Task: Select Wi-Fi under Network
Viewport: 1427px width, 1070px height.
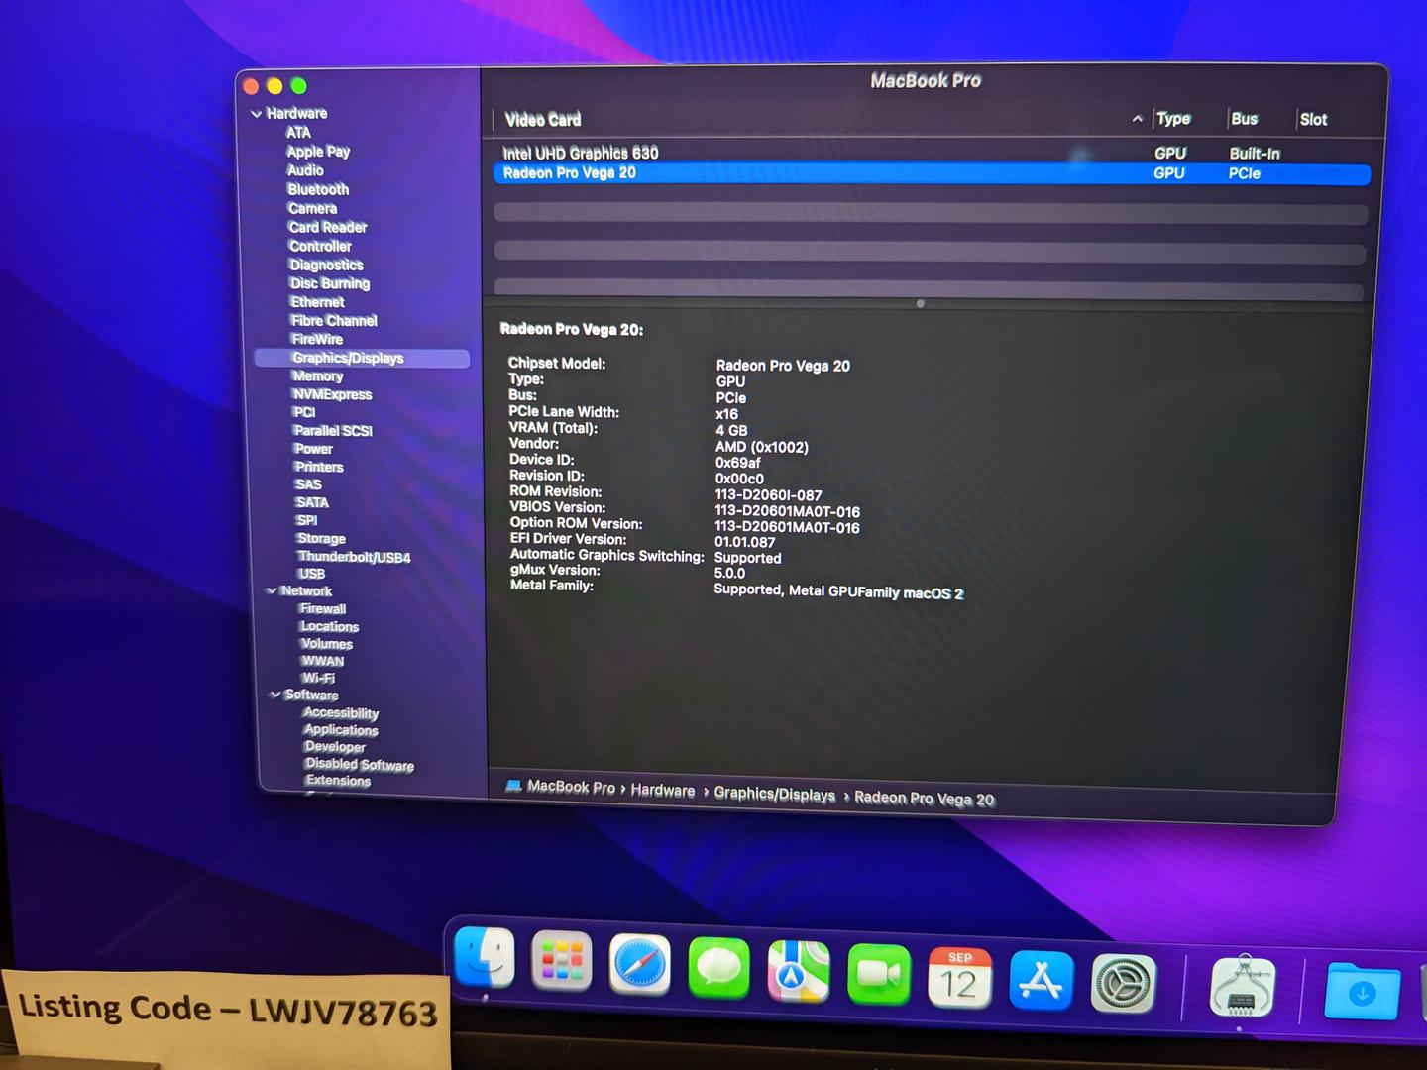Action: (319, 678)
